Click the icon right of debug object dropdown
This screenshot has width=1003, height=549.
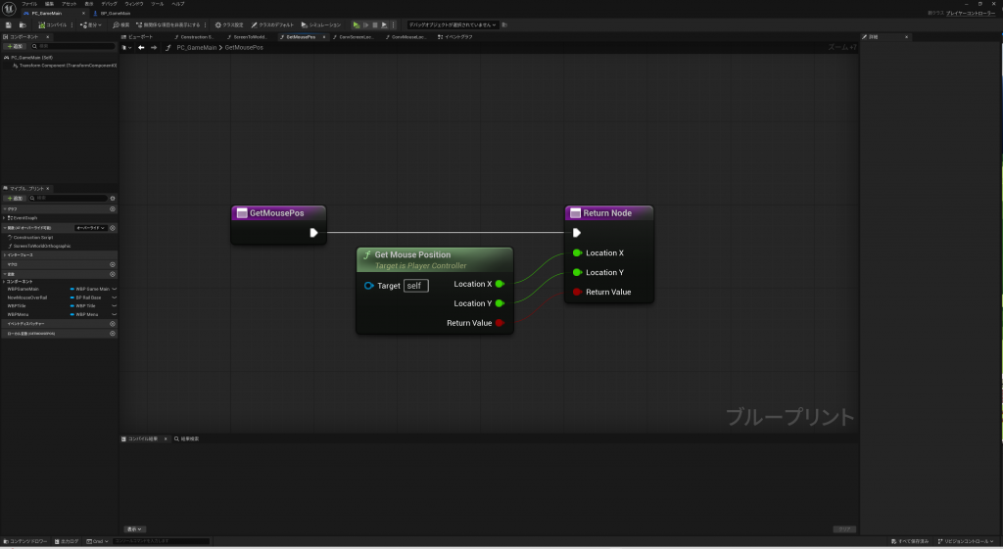(504, 24)
